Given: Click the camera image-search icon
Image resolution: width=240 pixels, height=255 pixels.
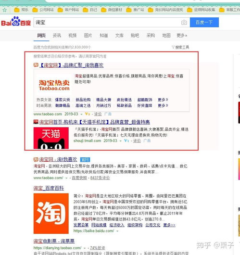Looking at the screenshot, I should (x=184, y=23).
